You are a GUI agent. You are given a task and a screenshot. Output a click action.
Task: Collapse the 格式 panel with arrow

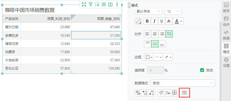tap(129, 5)
